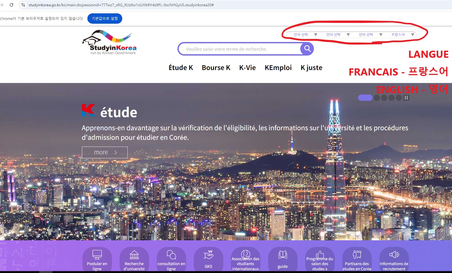Open the leftmost 언어 선택 dropdown
Viewport: 452px width, 273px height.
click(305, 35)
